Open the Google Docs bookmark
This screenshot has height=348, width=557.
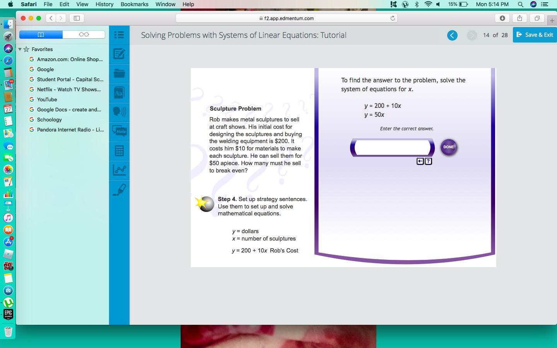(65, 109)
